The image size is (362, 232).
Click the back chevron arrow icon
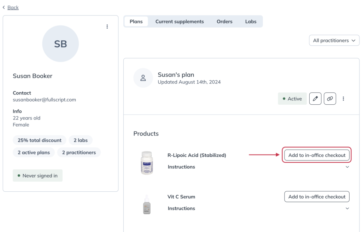point(4,7)
